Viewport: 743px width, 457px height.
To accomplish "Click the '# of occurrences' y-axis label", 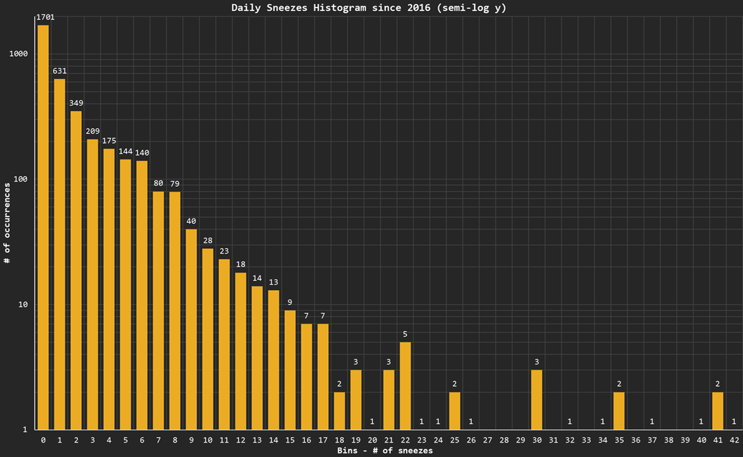I will pyautogui.click(x=8, y=223).
